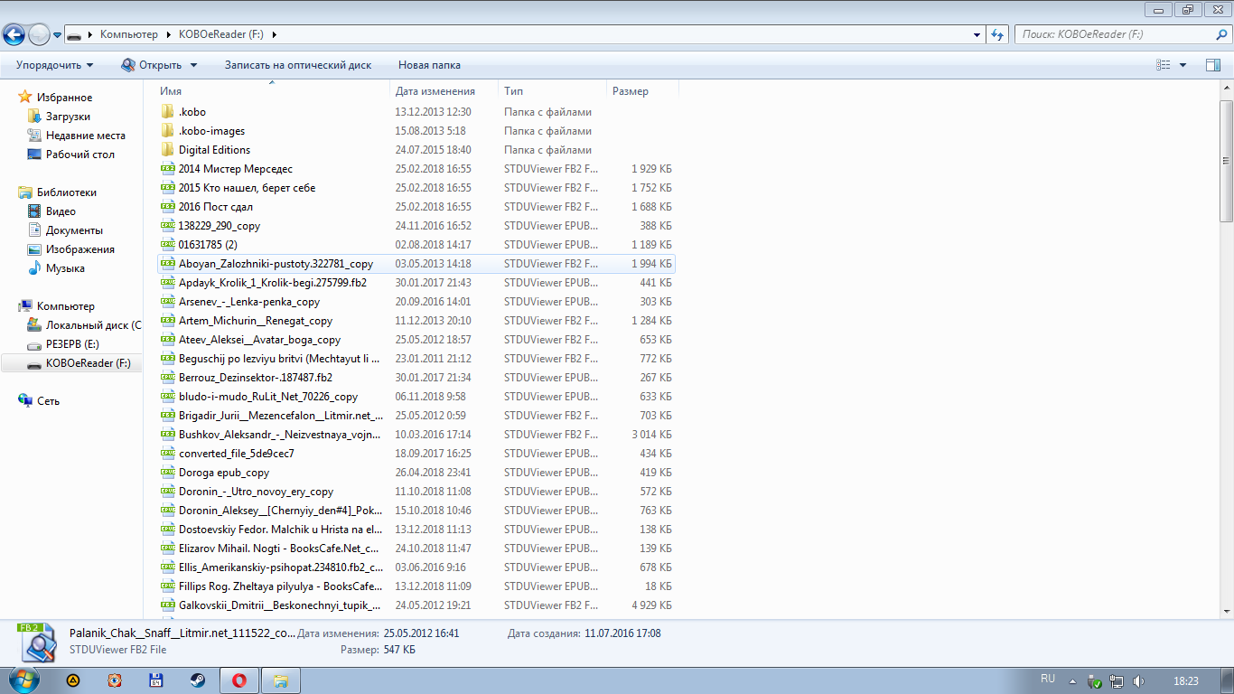This screenshot has width=1234, height=694.
Task: Click the Новая папка button
Action: (x=429, y=65)
